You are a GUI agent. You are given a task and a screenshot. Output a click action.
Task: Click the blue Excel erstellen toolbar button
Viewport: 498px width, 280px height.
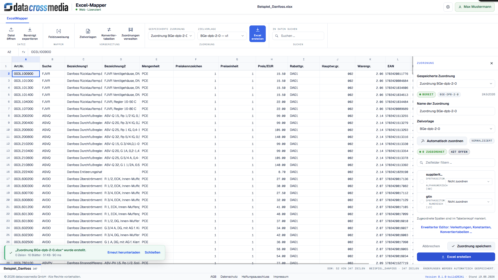(257, 34)
